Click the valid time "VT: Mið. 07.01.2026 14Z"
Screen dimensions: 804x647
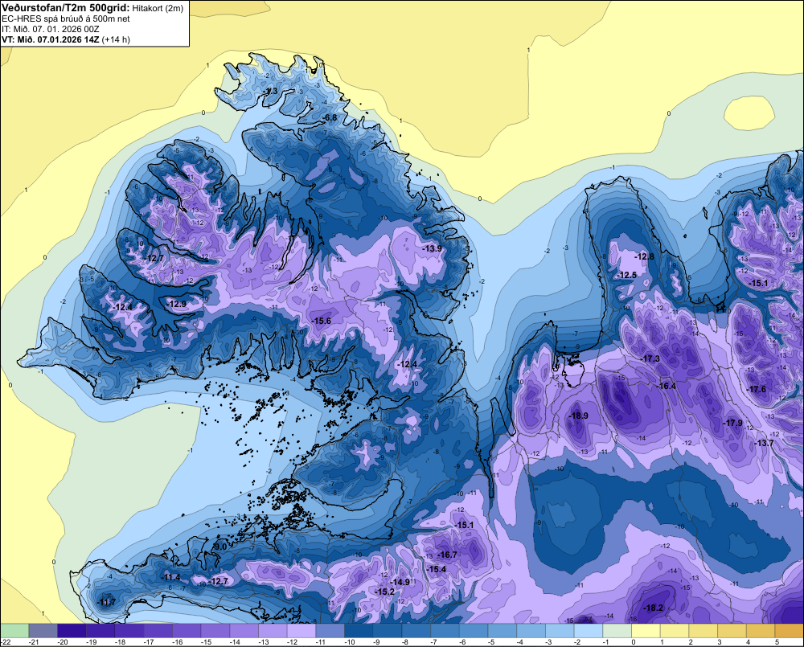pos(51,39)
